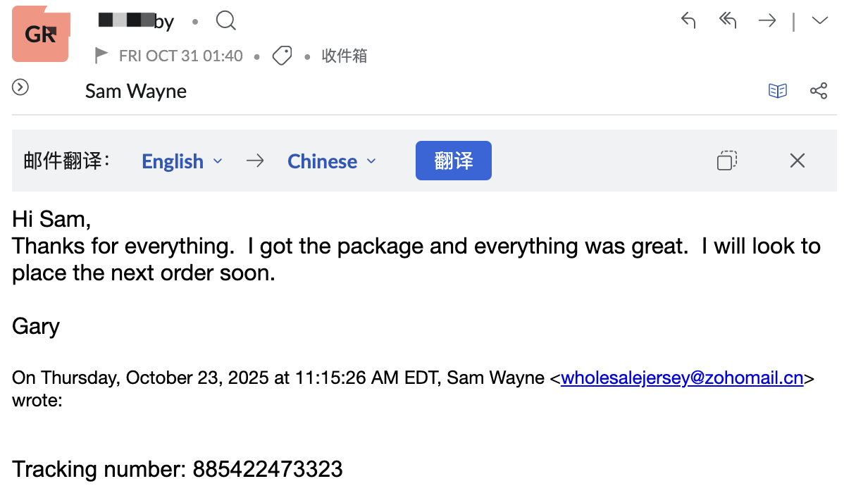This screenshot has width=844, height=486.
Task: Click the reply all icon
Action: (x=727, y=21)
